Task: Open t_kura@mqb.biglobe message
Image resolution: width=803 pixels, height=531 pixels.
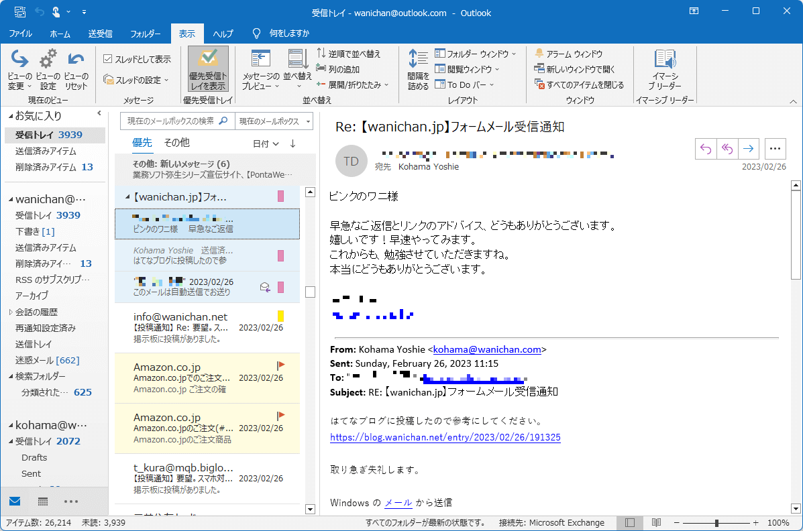Action: 207,478
